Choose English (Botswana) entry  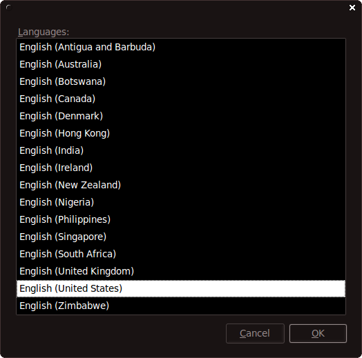[181, 81]
